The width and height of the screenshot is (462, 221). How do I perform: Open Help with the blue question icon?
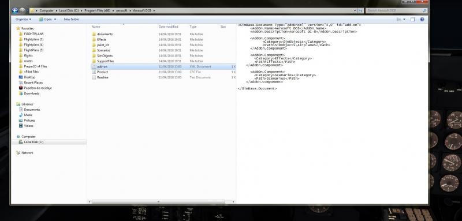[422, 20]
